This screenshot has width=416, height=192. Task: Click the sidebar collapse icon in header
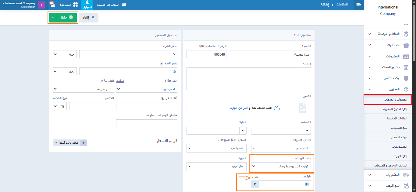(359, 5)
